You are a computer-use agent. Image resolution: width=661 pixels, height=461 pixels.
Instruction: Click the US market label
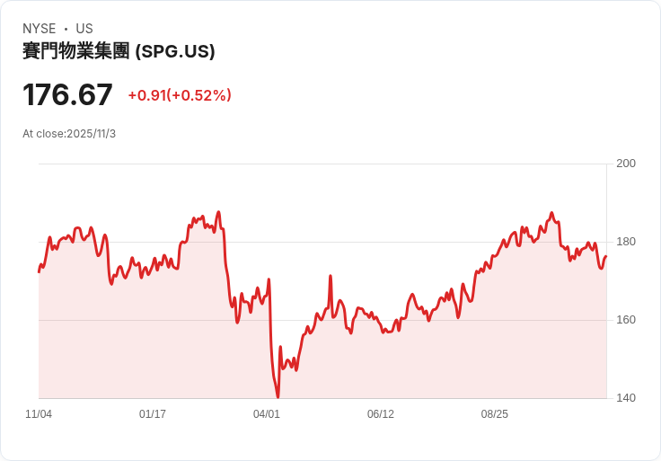click(84, 29)
